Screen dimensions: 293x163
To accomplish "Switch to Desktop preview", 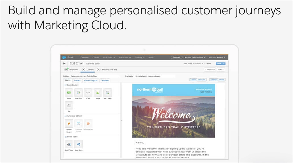I will 214,80.
